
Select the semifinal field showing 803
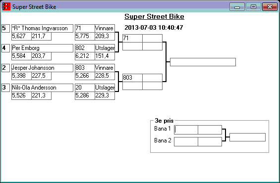(x=132, y=78)
